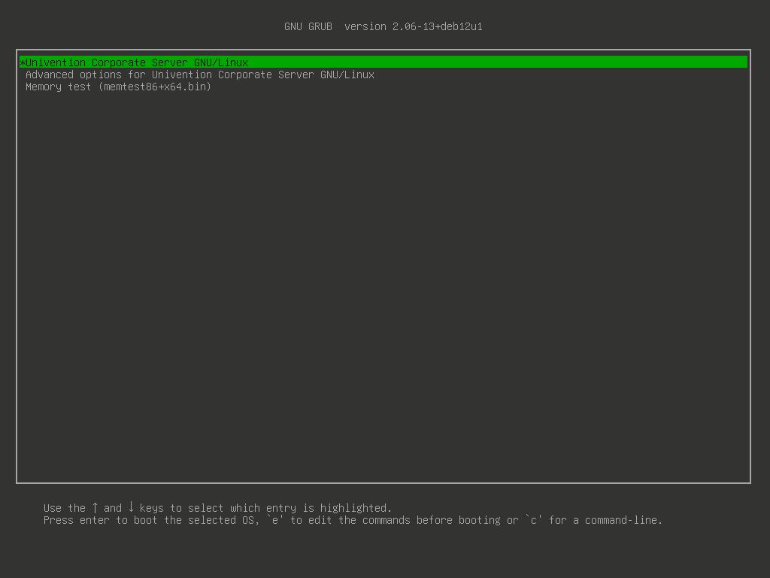
Task: Click the down arrow symbol in the help text
Action: click(x=133, y=507)
